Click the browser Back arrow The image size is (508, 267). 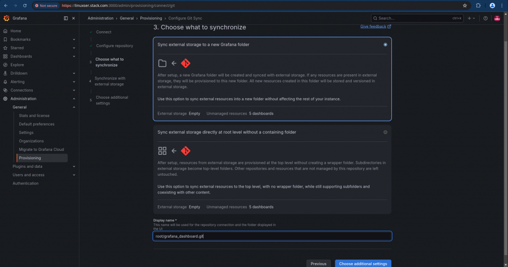pos(6,5)
